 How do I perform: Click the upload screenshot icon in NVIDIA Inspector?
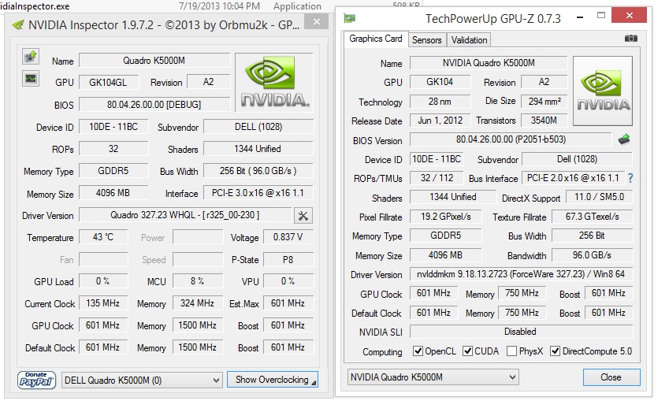(x=31, y=56)
